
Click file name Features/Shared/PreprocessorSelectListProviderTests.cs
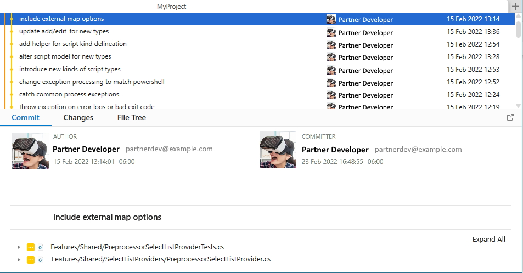pos(137,247)
